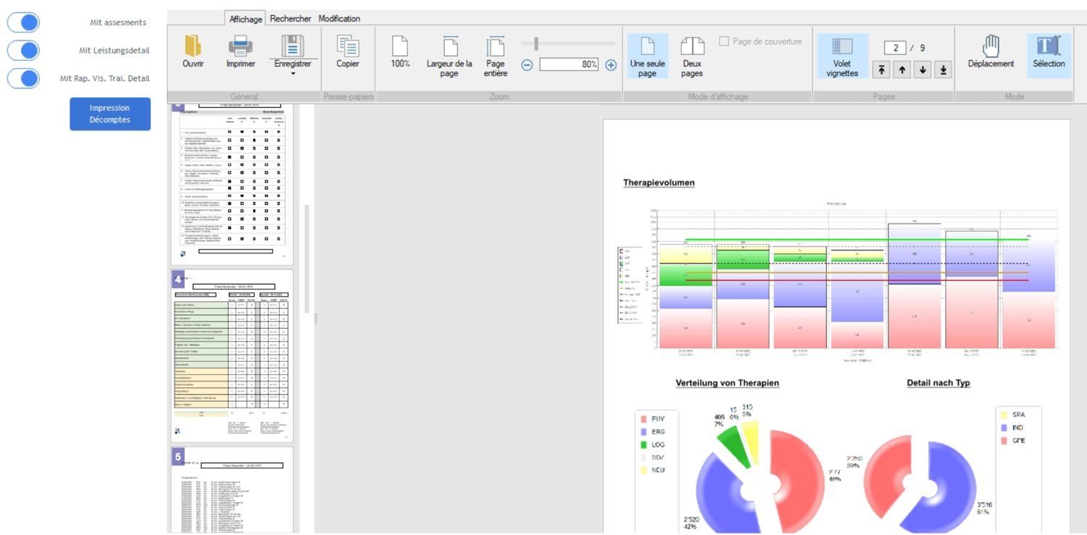Viewport: 1087px width, 535px height.
Task: Click the Impression Décomptes button
Action: (110, 114)
